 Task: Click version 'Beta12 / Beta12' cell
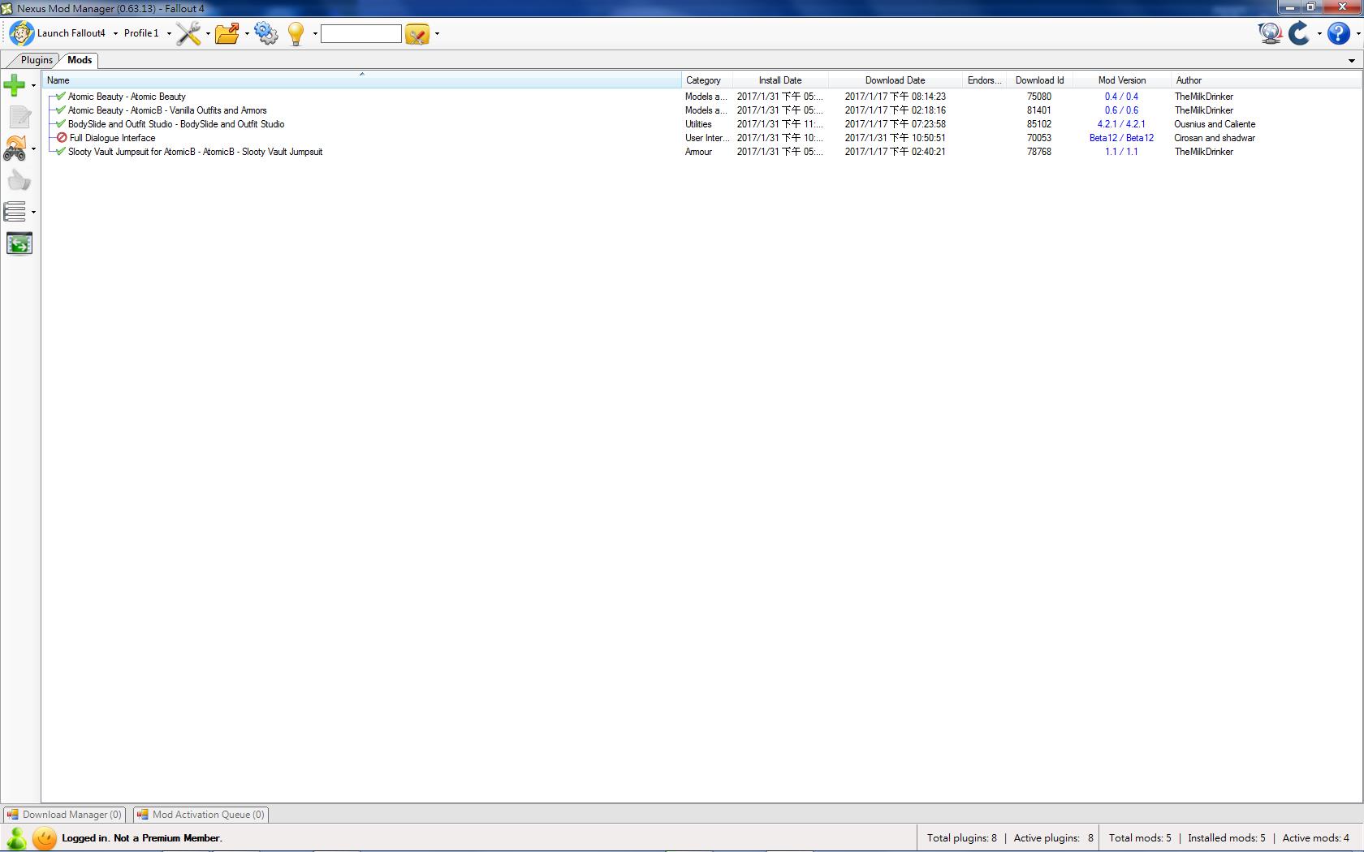click(x=1121, y=138)
